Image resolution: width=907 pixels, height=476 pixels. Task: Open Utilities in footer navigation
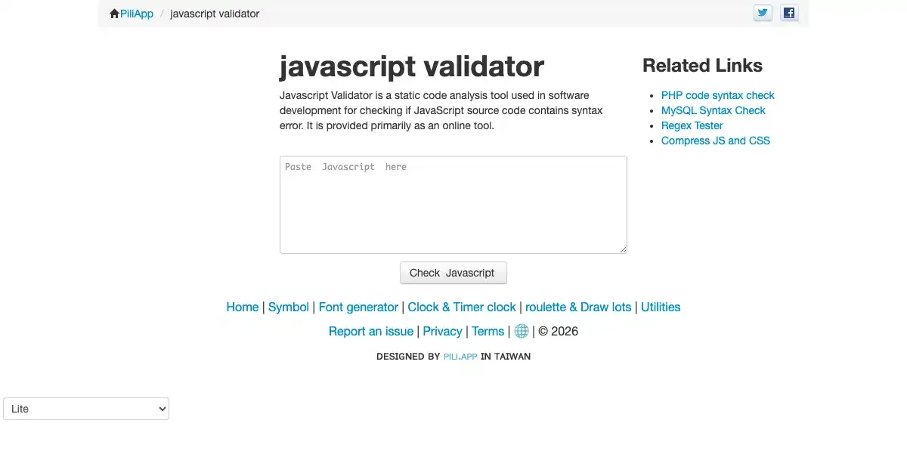(661, 307)
